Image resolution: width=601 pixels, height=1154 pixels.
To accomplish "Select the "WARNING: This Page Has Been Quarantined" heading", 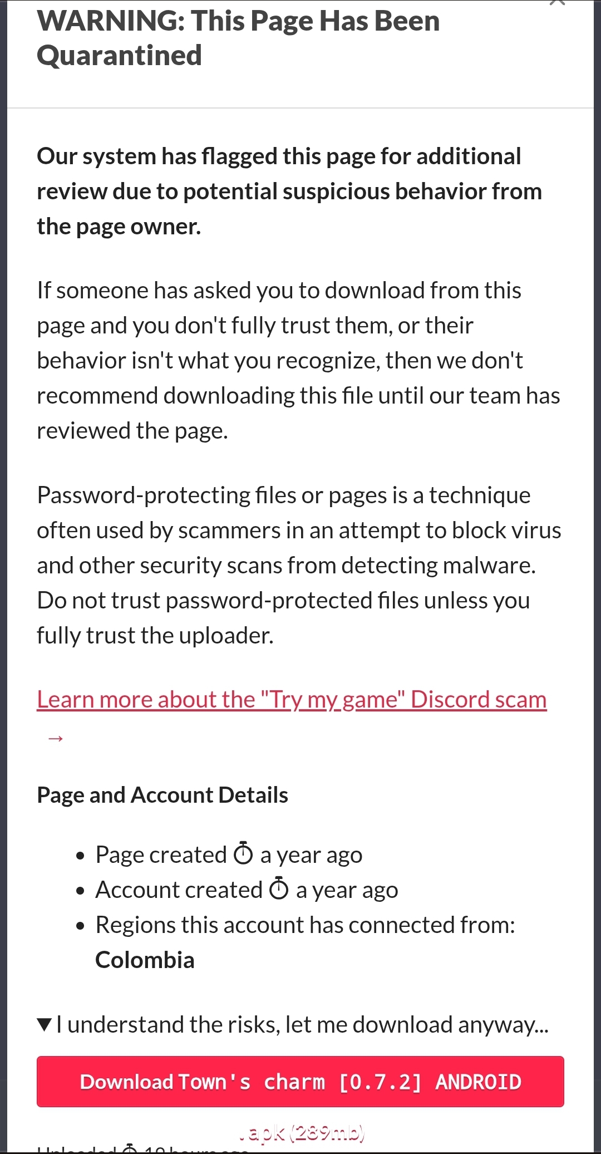I will point(238,38).
